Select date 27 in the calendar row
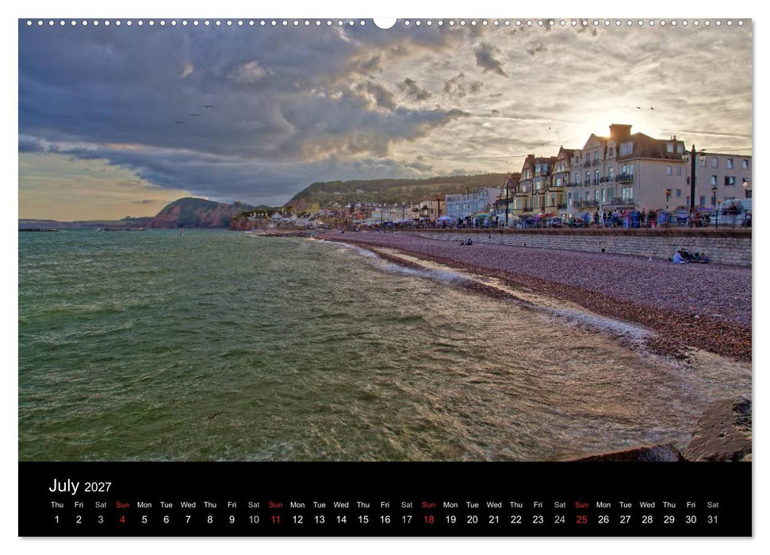This screenshot has width=770, height=555. 625,519
